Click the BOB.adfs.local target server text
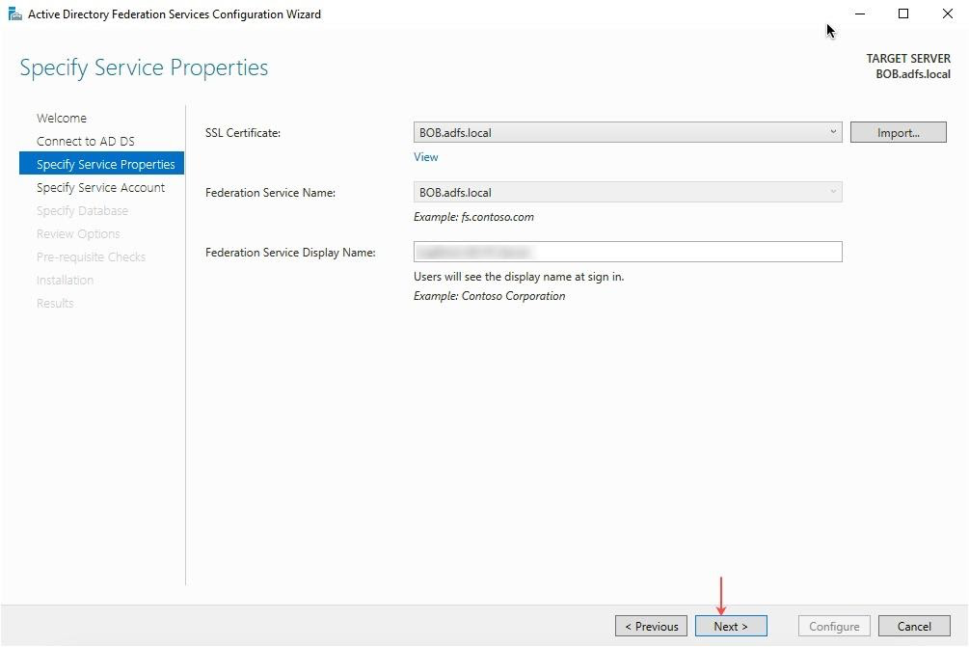The width and height of the screenshot is (969, 647). pyautogui.click(x=913, y=74)
